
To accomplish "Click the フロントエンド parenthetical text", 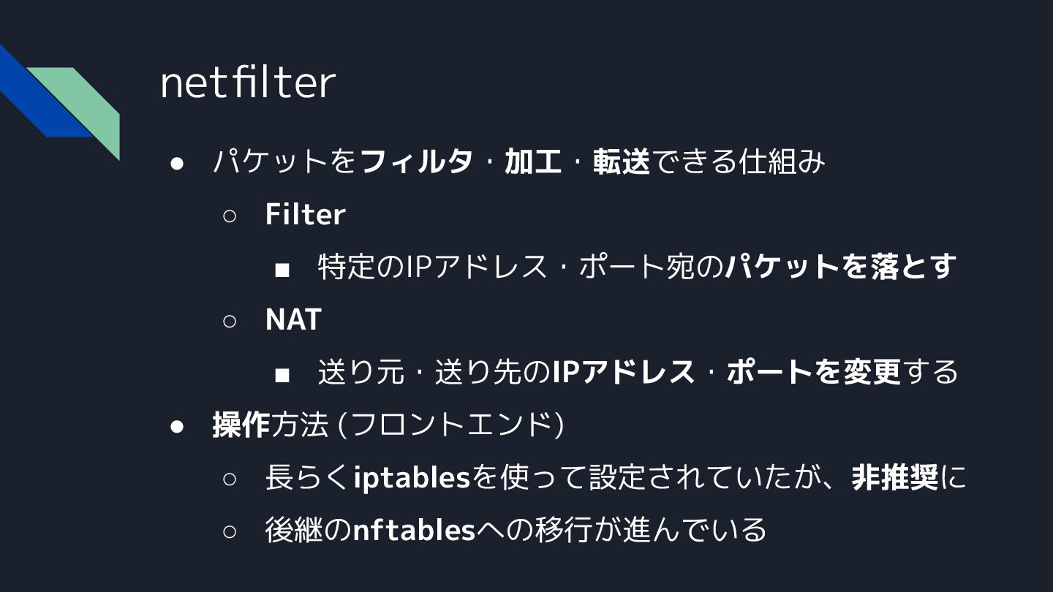I will click(450, 425).
